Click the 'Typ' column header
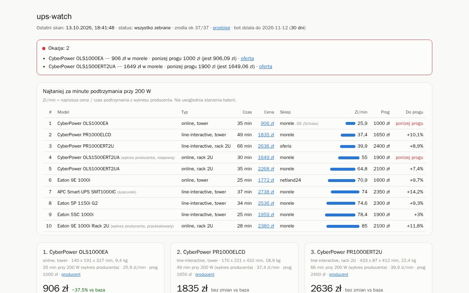Screen dimensions: 469x293 [185, 112]
